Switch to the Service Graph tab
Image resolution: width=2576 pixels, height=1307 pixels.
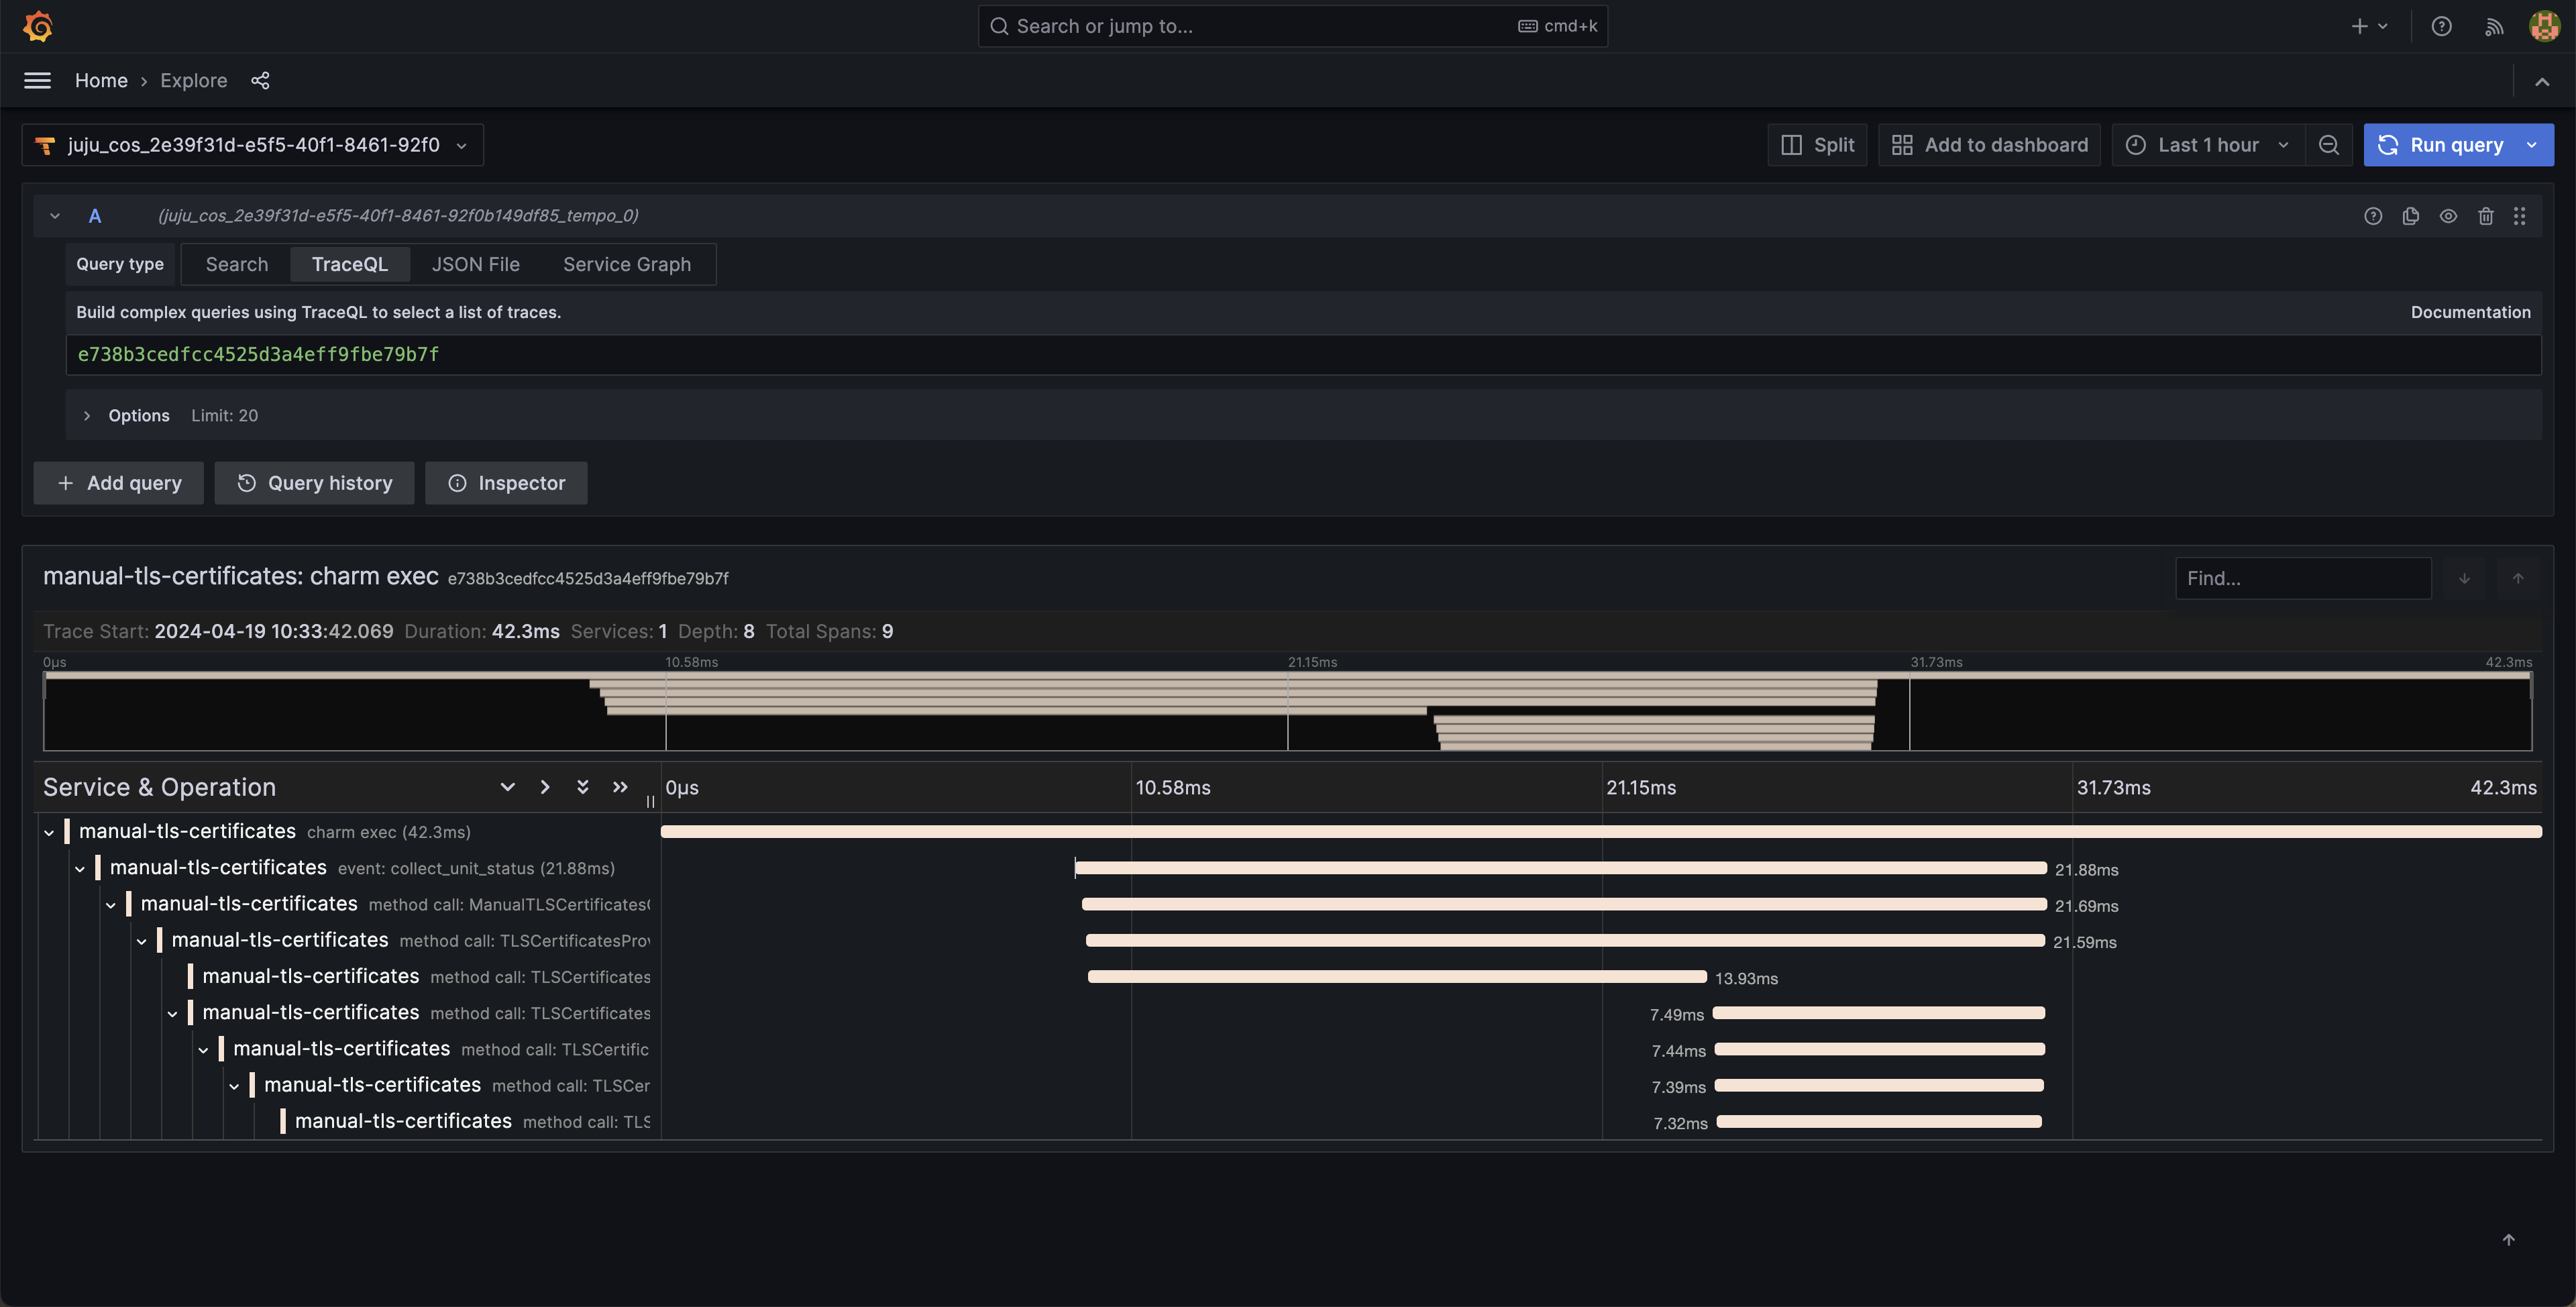626,265
